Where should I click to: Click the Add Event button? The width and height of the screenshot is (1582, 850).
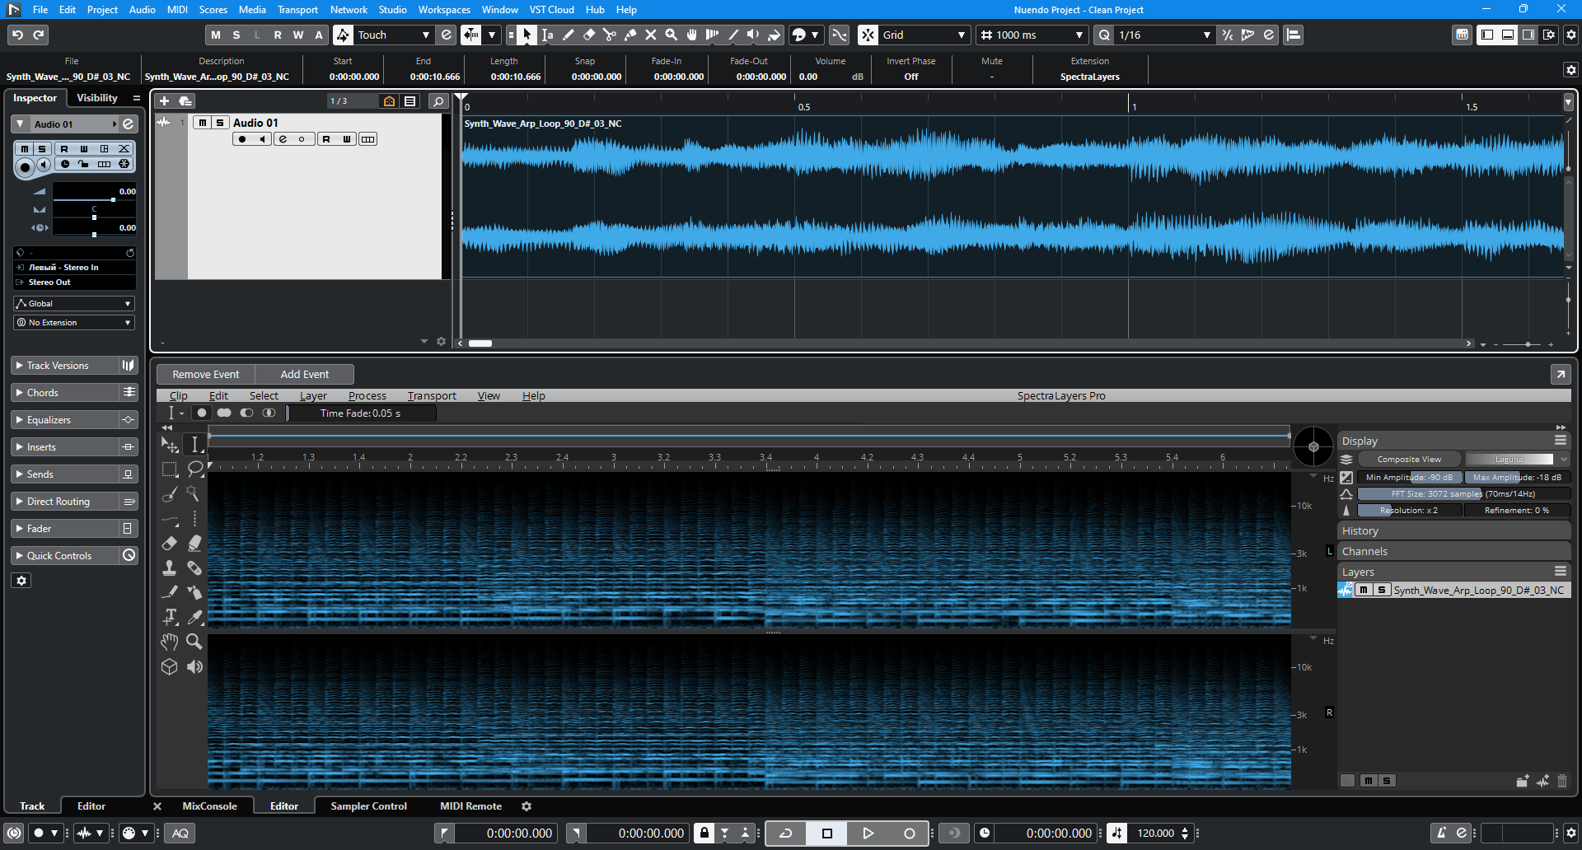[x=305, y=375]
